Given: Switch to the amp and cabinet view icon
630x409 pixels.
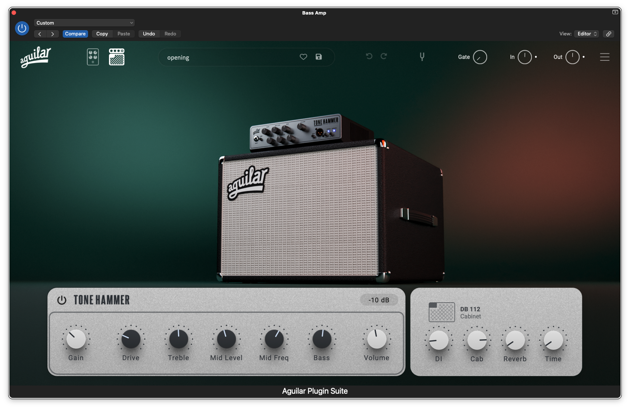Looking at the screenshot, I should (x=117, y=57).
